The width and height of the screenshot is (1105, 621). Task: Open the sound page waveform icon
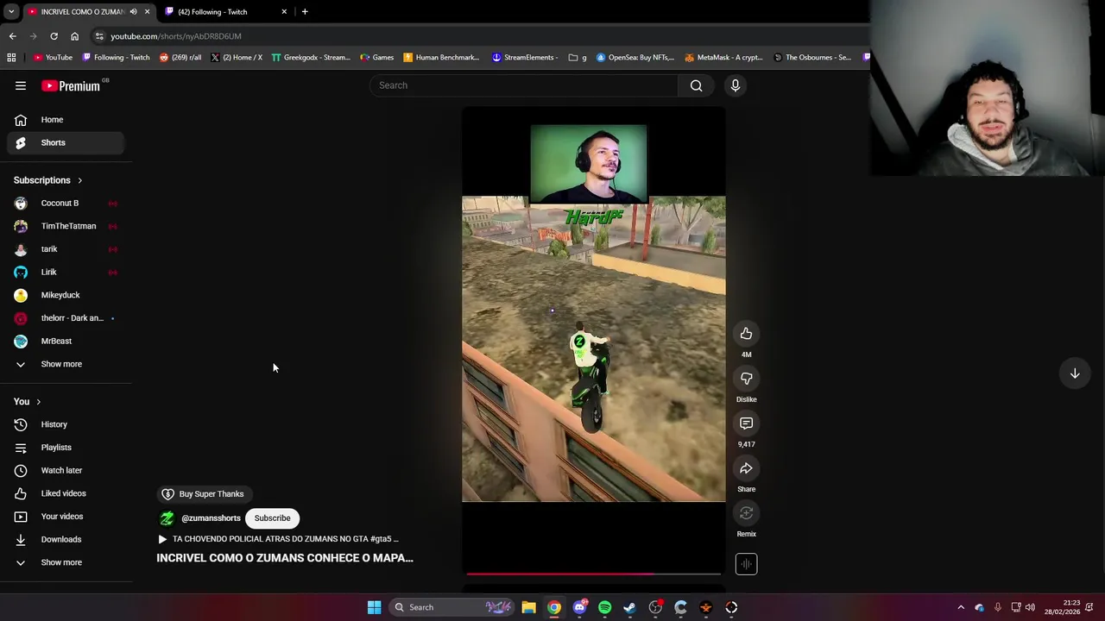746,564
